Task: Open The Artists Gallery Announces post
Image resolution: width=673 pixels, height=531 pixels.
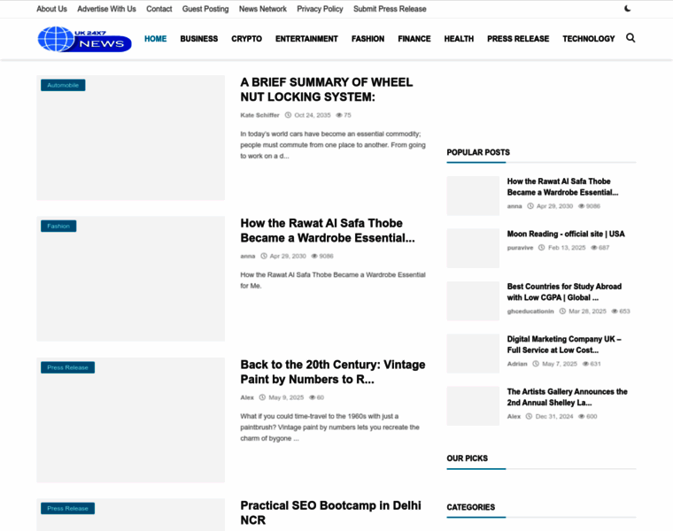Action: (567, 397)
